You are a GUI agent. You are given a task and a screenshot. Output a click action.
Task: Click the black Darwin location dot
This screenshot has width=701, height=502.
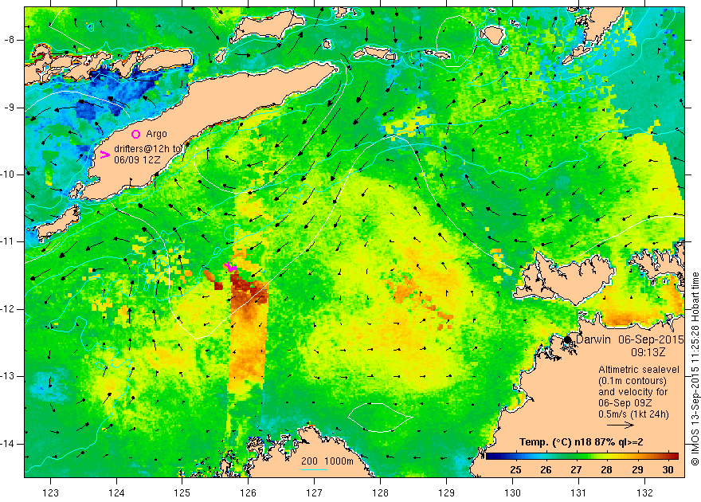tap(568, 339)
